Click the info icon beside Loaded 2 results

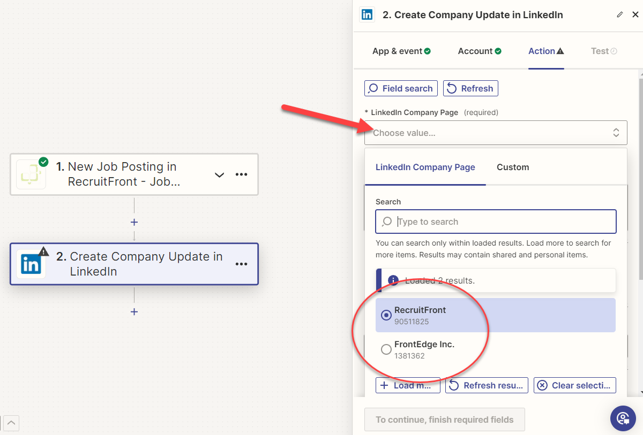[x=393, y=280]
